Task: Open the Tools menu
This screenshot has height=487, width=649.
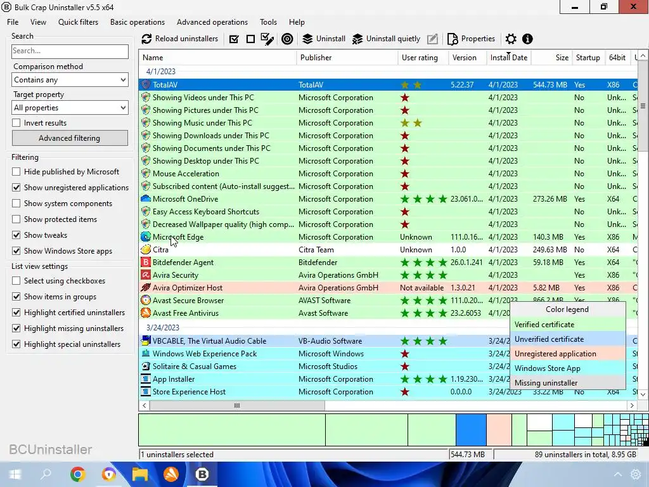Action: pyautogui.click(x=268, y=22)
